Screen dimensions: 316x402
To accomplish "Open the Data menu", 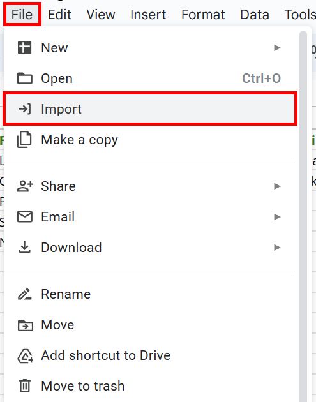I will pos(255,14).
